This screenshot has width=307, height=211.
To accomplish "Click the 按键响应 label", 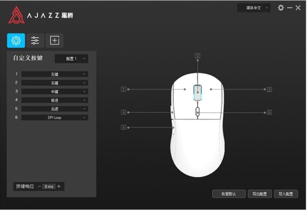I will pos(25,187).
